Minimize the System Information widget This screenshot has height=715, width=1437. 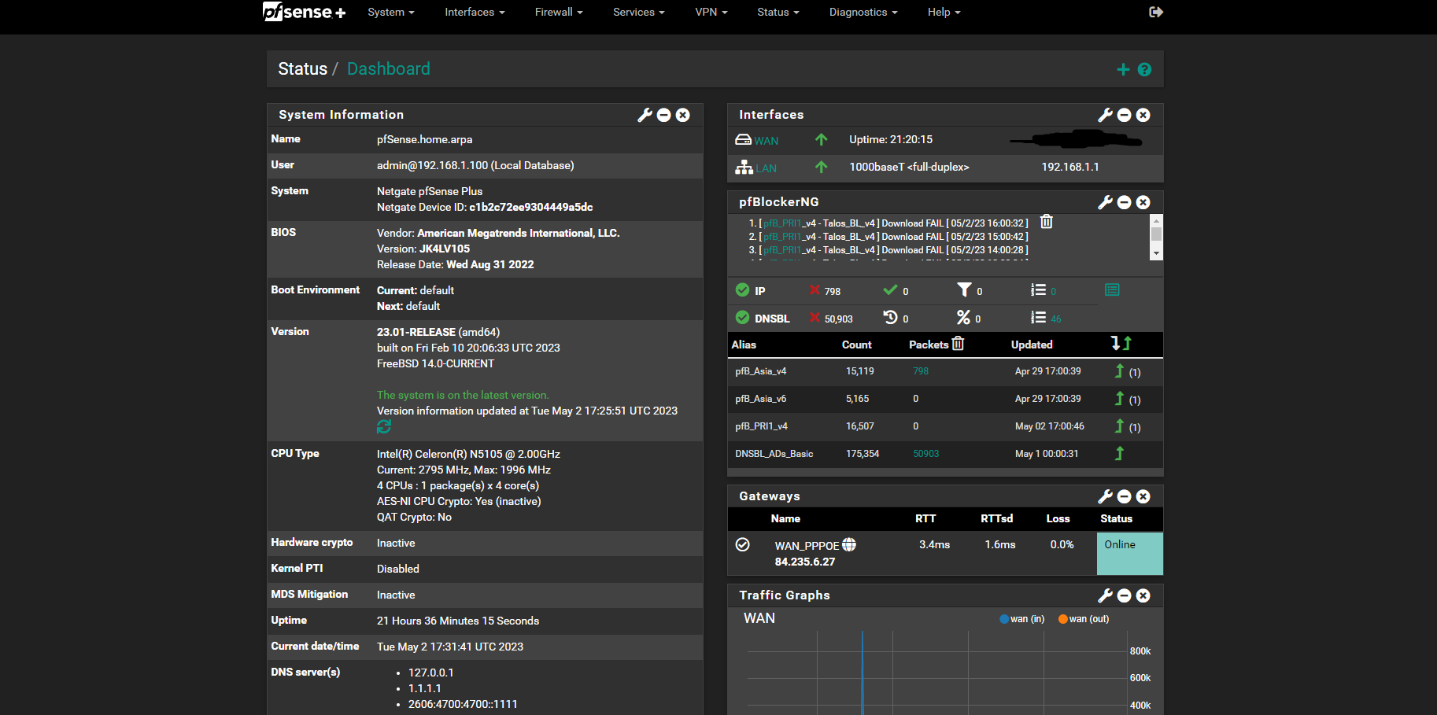pos(663,115)
